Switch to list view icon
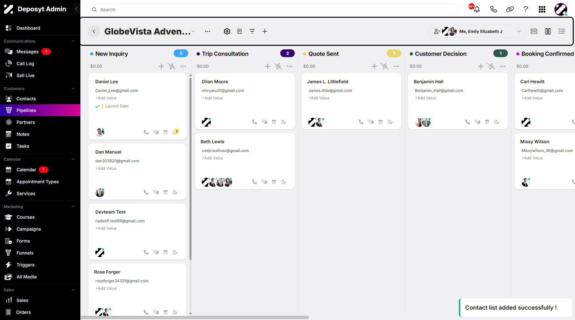 (562, 31)
